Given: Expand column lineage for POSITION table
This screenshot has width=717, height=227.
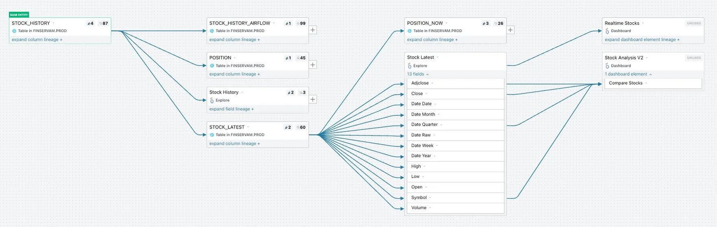Looking at the screenshot, I should click(x=235, y=74).
